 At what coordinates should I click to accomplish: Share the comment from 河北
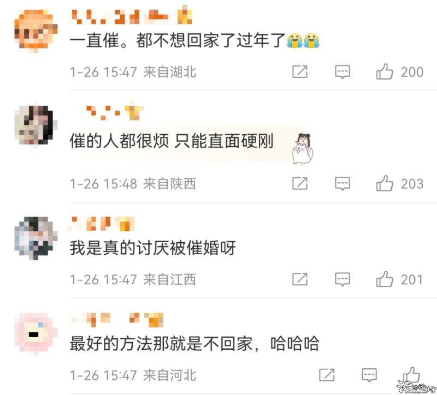(x=327, y=375)
